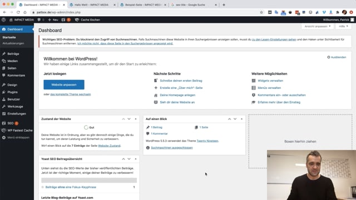Move Auf einen Blick box up
Screen dimensions: 356x200
point(229,119)
